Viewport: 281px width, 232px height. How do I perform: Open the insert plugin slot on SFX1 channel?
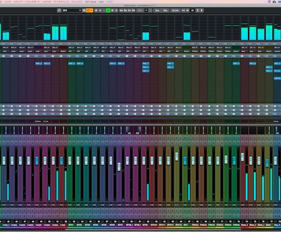pyautogui.click(x=71, y=63)
